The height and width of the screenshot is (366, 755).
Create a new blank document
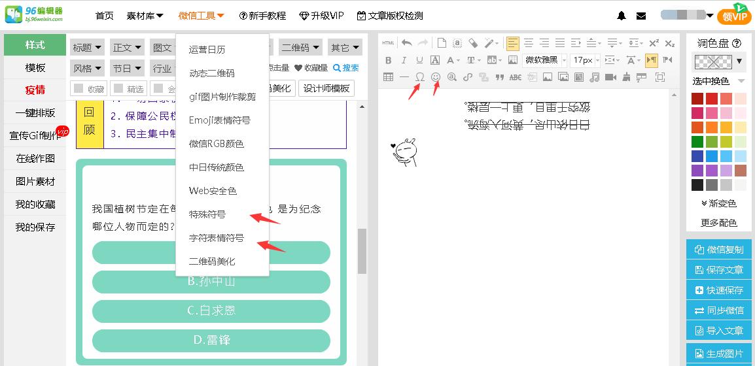click(442, 42)
